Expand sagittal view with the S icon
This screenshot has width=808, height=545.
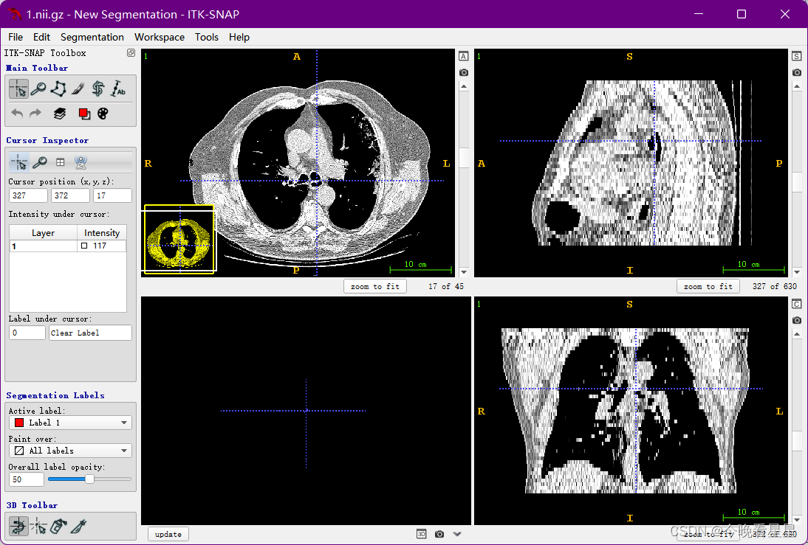(x=797, y=56)
